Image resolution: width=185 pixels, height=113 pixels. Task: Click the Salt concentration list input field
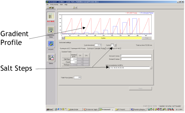tap(129, 68)
